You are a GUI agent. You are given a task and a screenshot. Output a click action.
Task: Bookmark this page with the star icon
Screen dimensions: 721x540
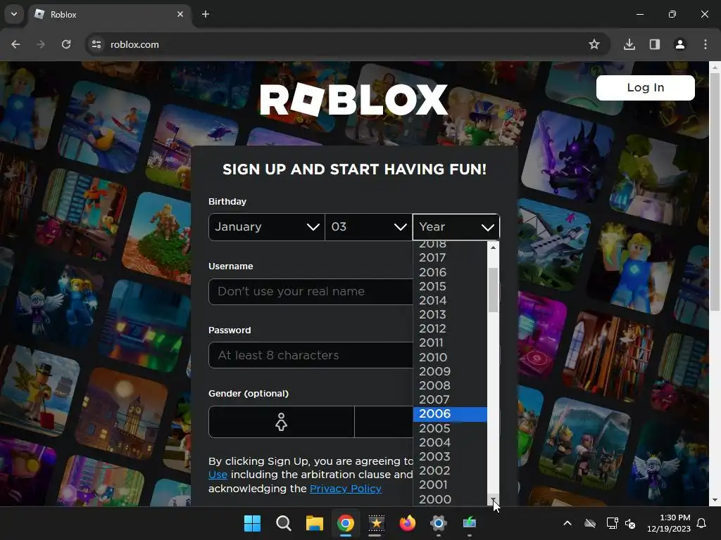(594, 44)
